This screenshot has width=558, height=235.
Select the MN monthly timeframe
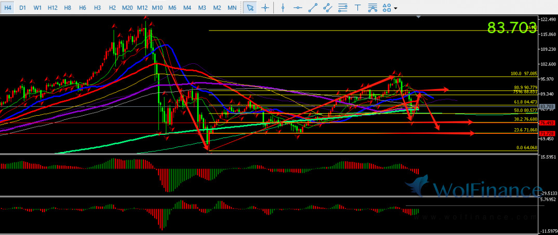click(233, 8)
